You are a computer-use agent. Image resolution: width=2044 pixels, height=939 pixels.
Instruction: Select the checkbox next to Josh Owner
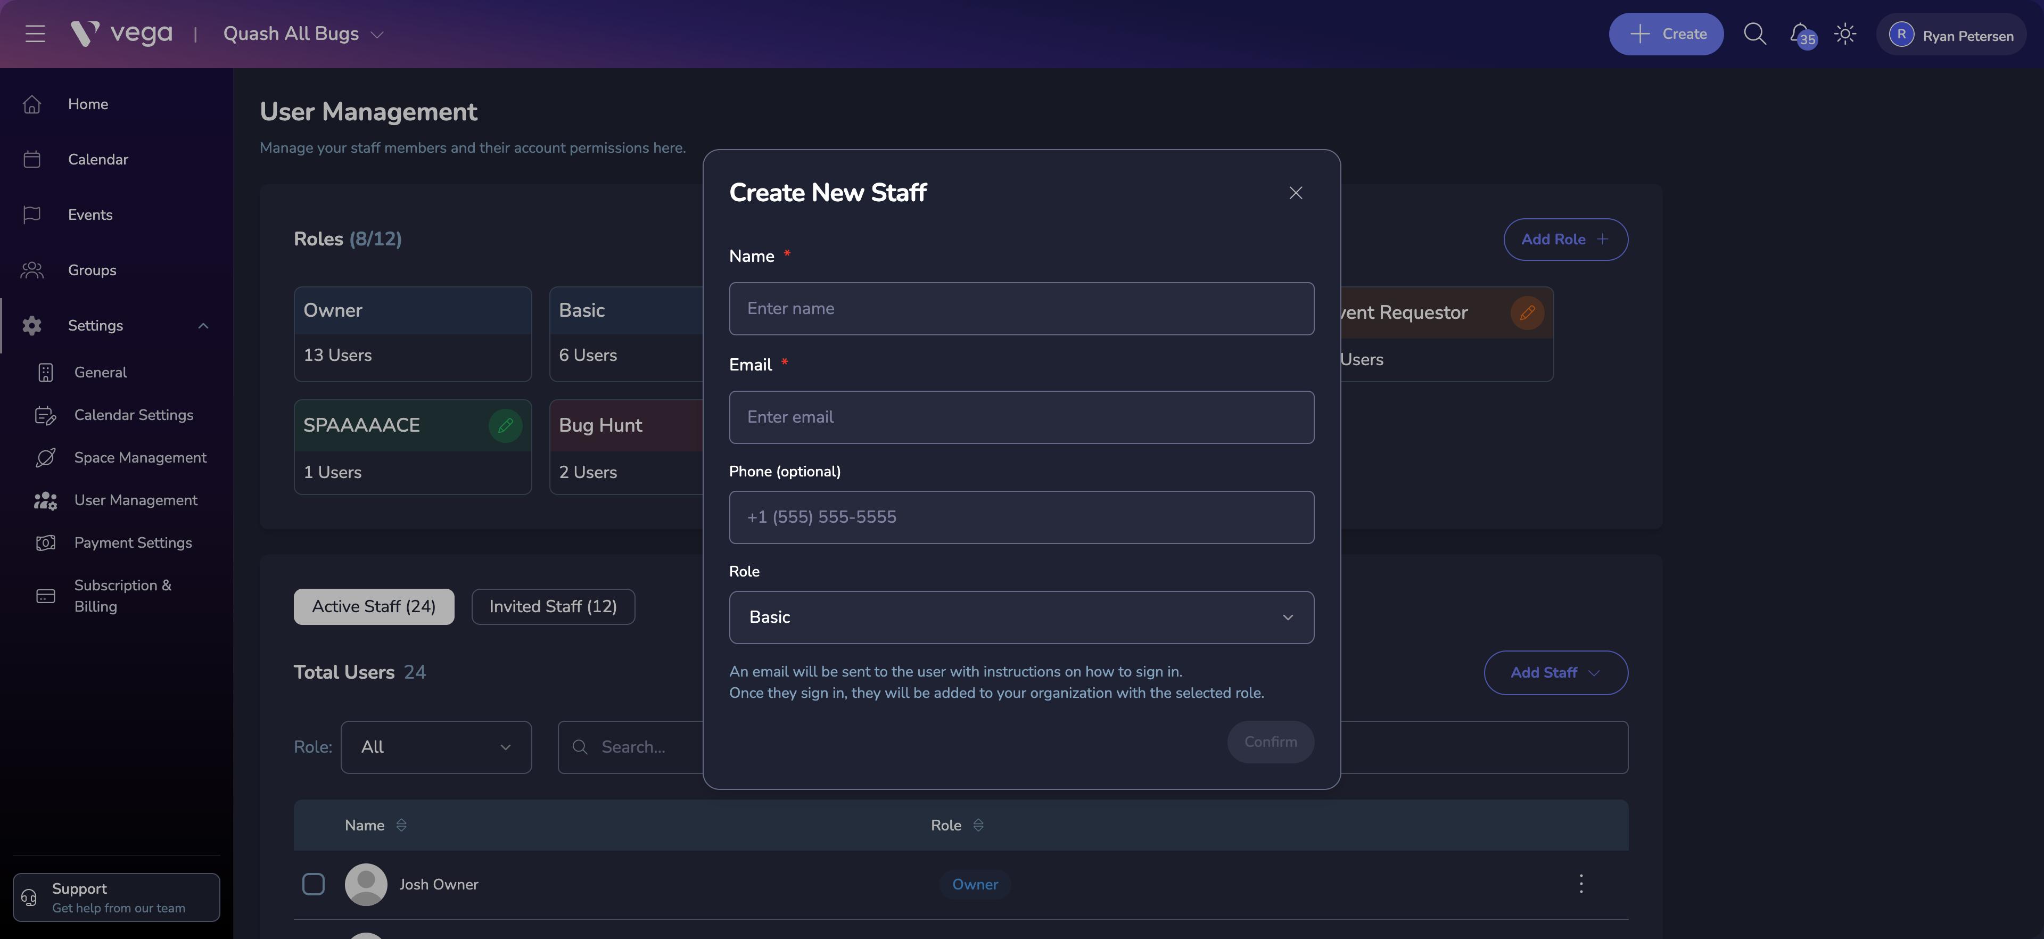[x=314, y=884]
